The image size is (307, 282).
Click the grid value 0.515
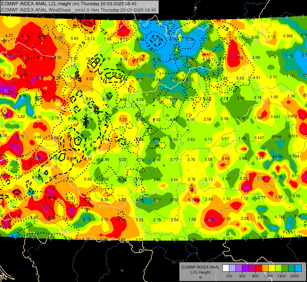293,136
